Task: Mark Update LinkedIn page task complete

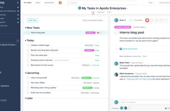Action: (x=28, y=45)
